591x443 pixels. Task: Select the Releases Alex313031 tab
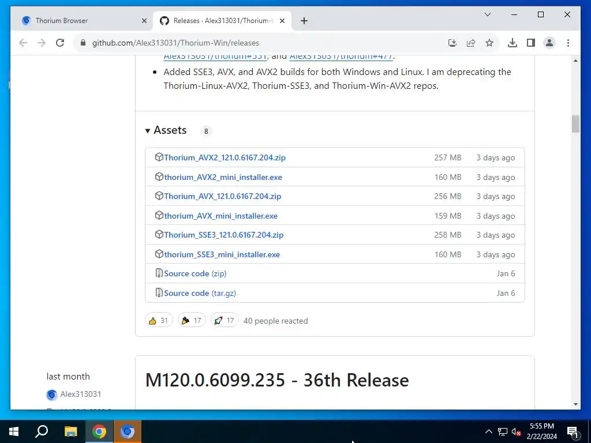coord(222,21)
